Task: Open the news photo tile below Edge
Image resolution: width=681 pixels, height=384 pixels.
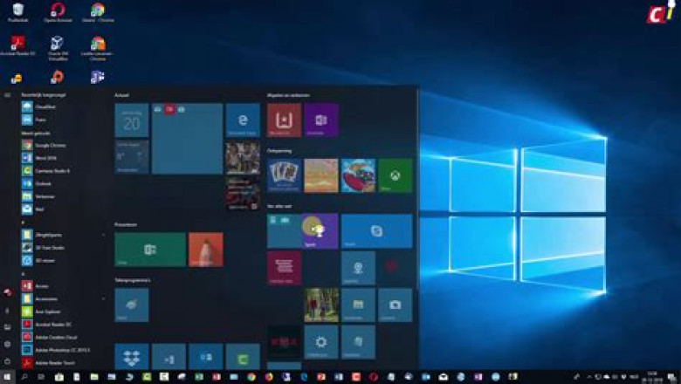Action: (243, 157)
